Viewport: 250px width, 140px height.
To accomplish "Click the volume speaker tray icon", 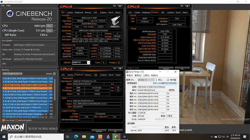I will (x=223, y=137).
